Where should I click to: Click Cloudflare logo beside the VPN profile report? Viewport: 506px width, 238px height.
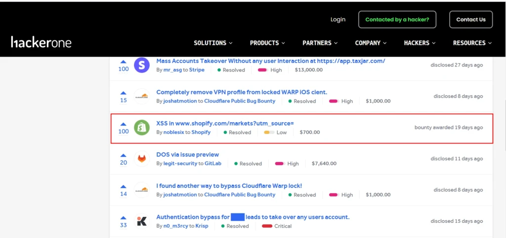point(142,97)
